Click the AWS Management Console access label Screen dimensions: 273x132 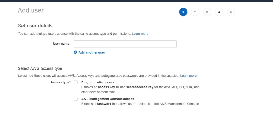point(108,99)
